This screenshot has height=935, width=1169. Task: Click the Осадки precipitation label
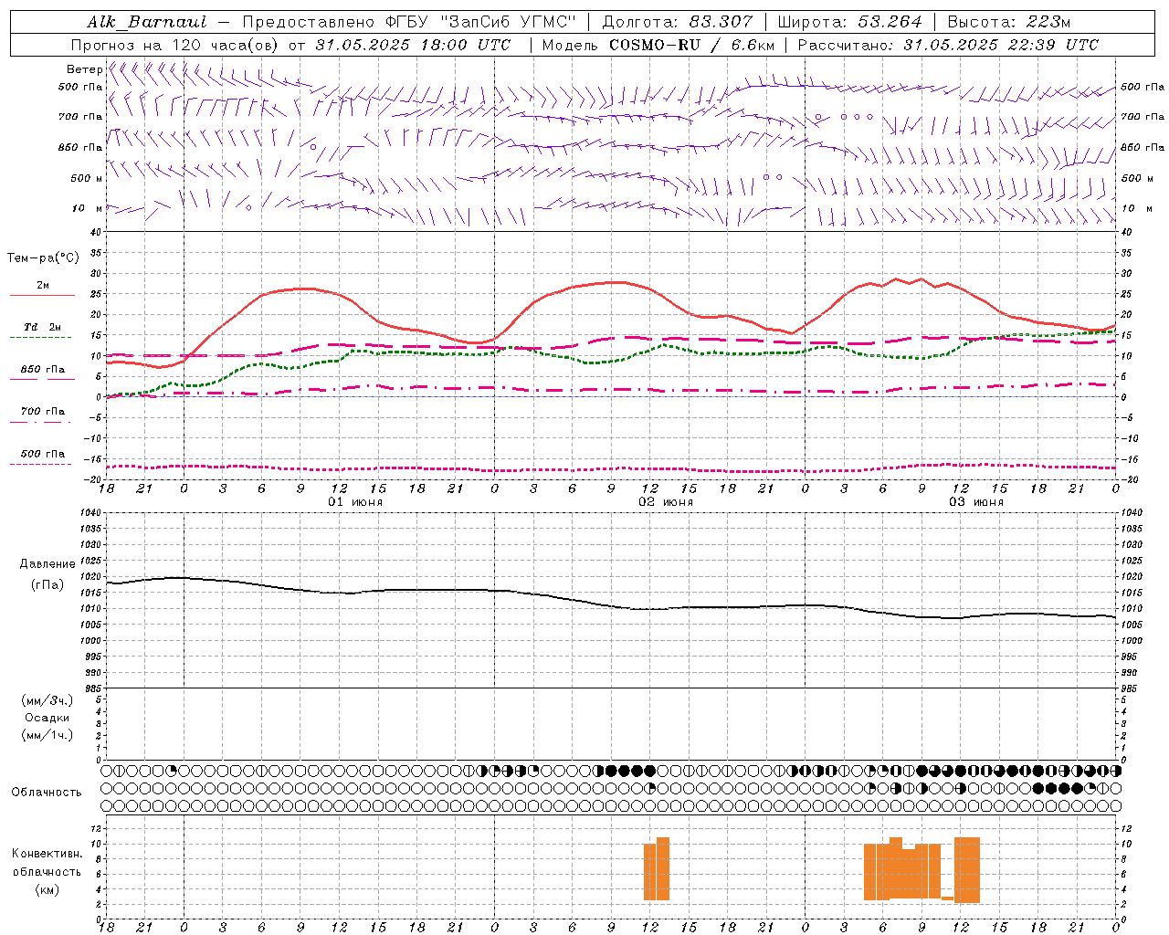(x=47, y=718)
